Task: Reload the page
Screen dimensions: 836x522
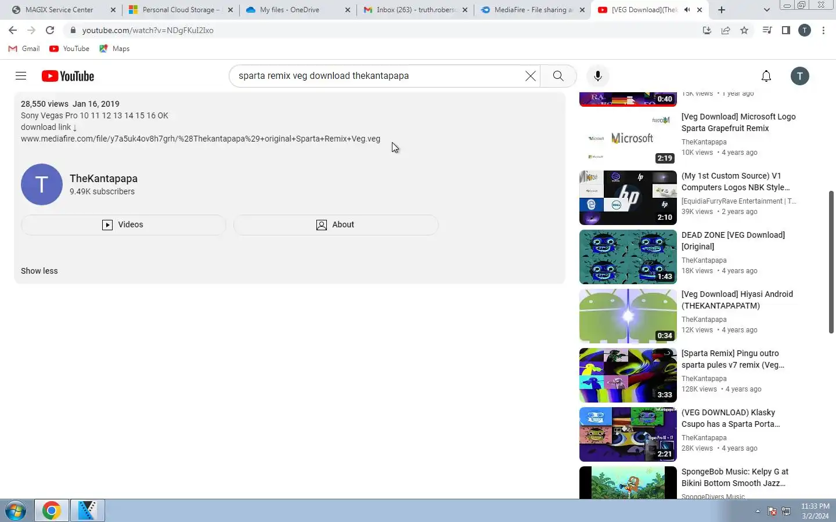Action: [x=50, y=30]
